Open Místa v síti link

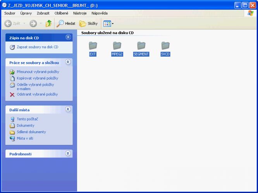(x=25, y=139)
